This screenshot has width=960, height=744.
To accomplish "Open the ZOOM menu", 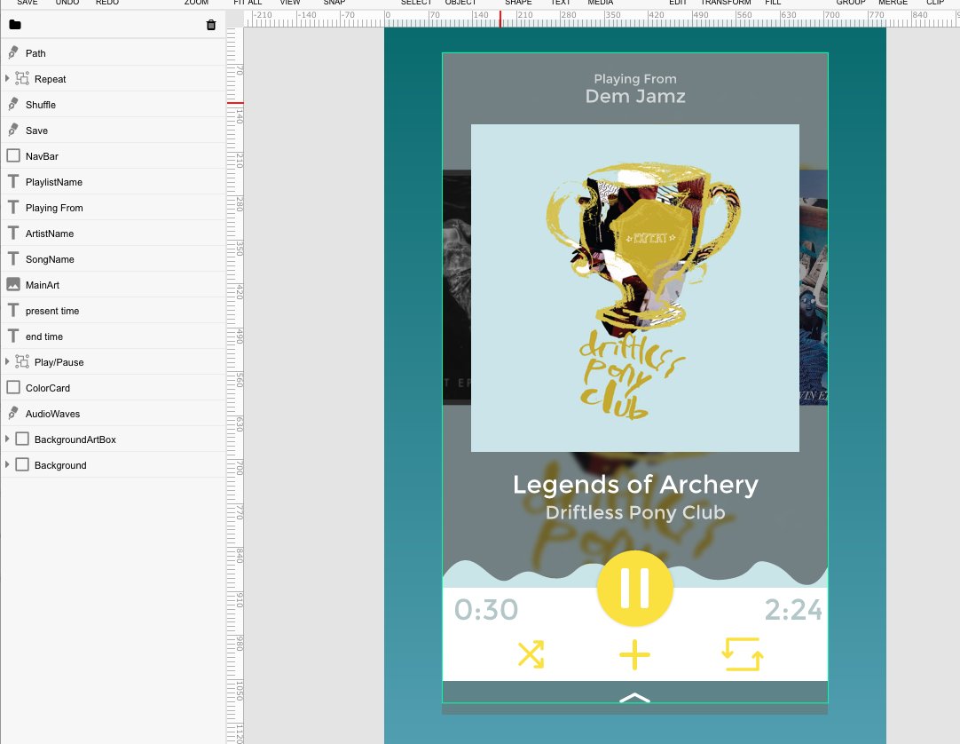I will [x=197, y=3].
